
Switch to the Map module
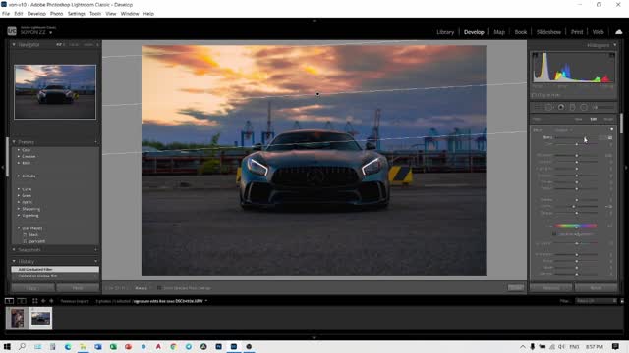pos(499,32)
